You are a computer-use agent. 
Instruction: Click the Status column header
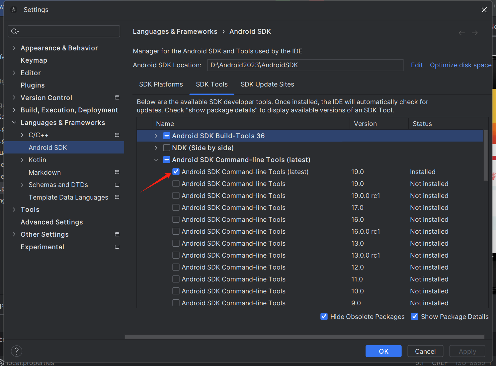coord(448,124)
